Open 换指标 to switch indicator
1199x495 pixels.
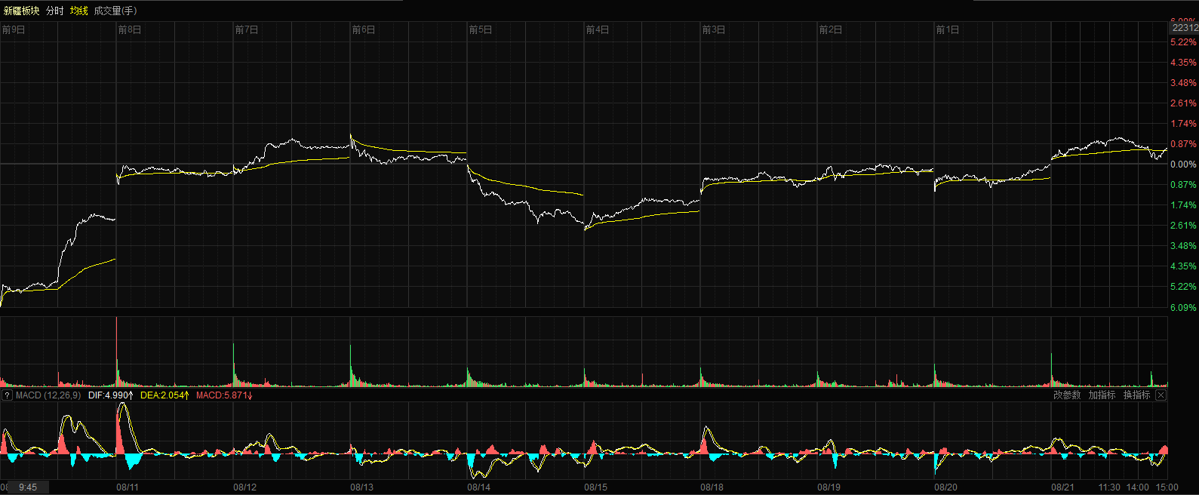[x=1136, y=395]
